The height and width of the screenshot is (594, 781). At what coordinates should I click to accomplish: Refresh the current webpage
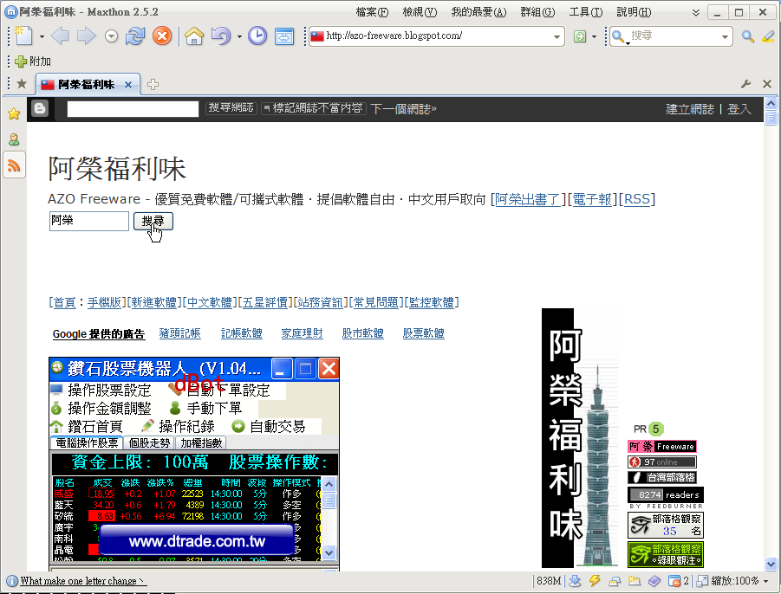tap(135, 36)
